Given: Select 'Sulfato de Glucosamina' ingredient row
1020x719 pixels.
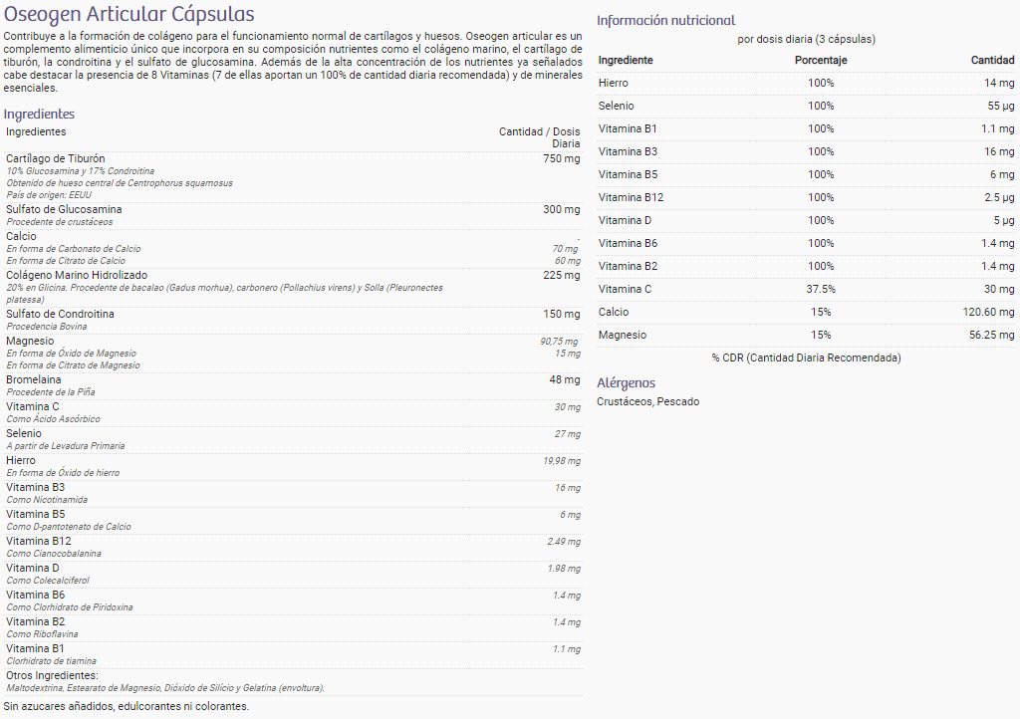Looking at the screenshot, I should [293, 215].
